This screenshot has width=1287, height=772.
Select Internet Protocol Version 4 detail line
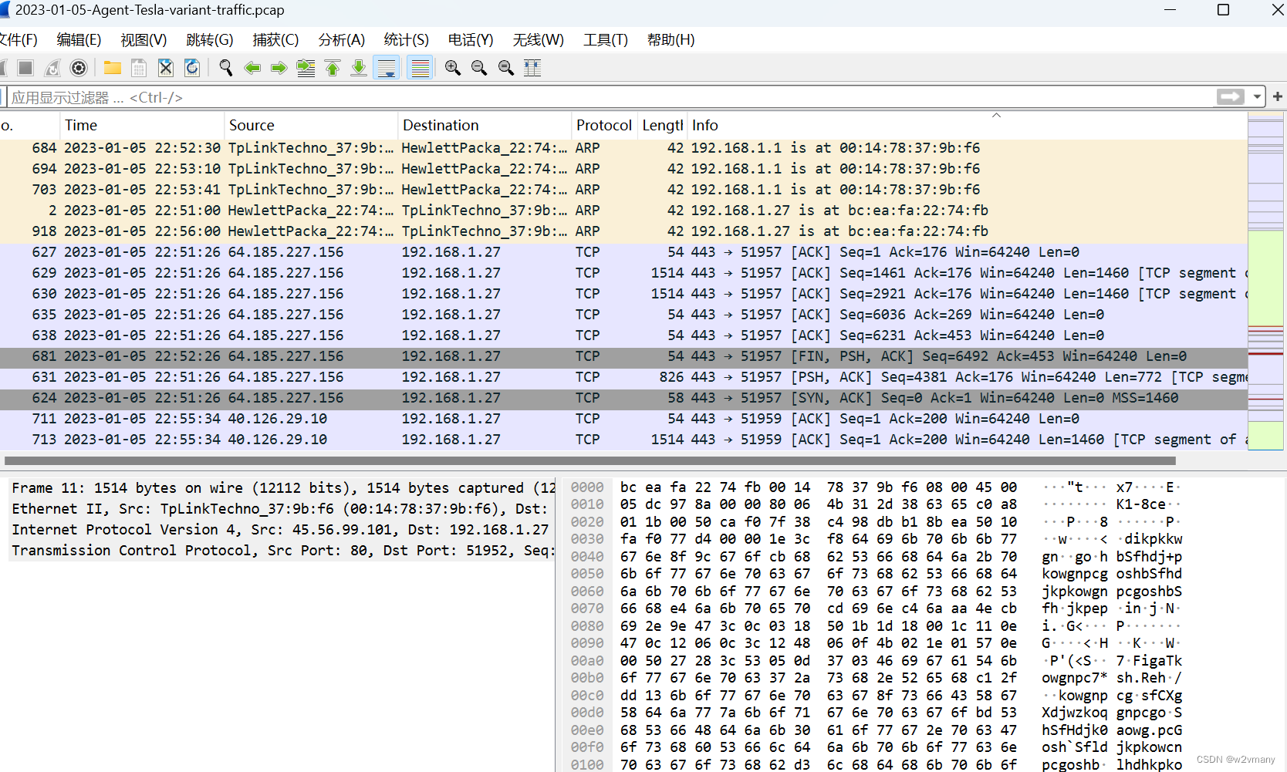(x=282, y=529)
